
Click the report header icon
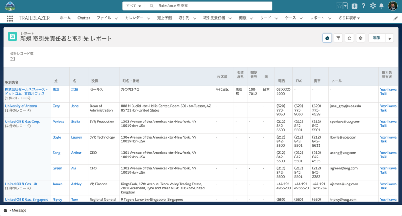[12, 36]
